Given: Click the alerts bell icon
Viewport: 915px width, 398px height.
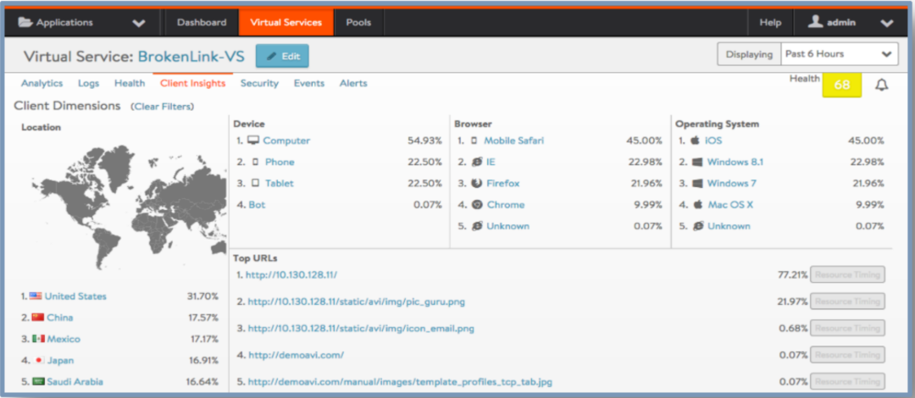Looking at the screenshot, I should [882, 86].
